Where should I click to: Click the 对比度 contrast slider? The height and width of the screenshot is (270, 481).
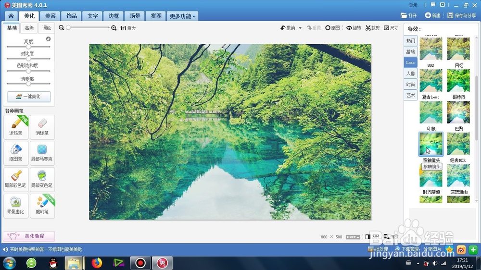(x=28, y=59)
